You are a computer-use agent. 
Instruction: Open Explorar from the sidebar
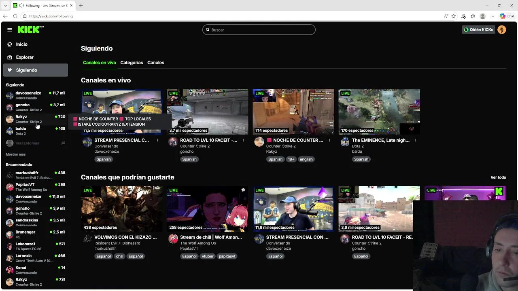pyautogui.click(x=36, y=57)
